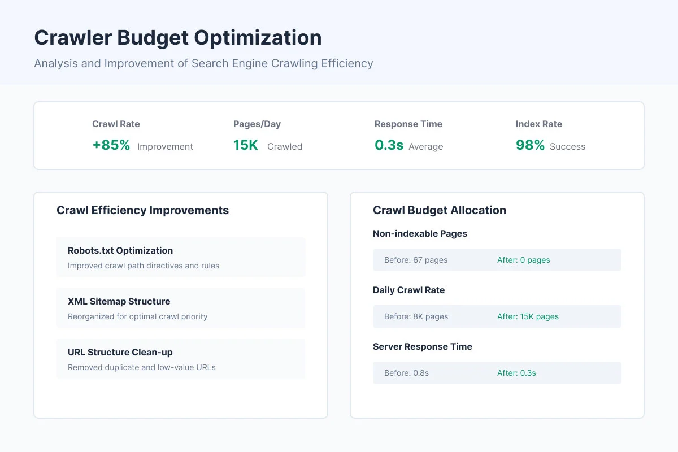Click the After: 0.3s link
Screen dimensions: 678x452
point(516,373)
